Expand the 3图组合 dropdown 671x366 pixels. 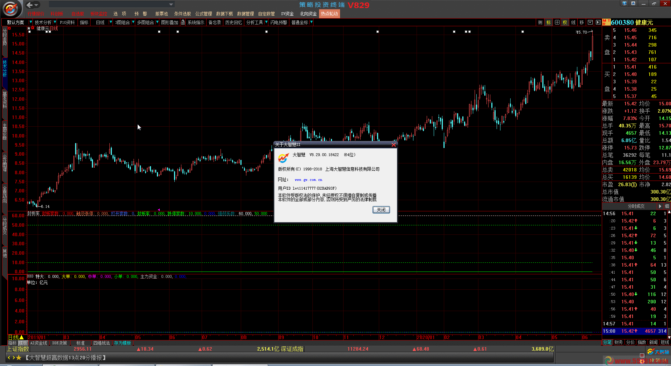(133, 22)
